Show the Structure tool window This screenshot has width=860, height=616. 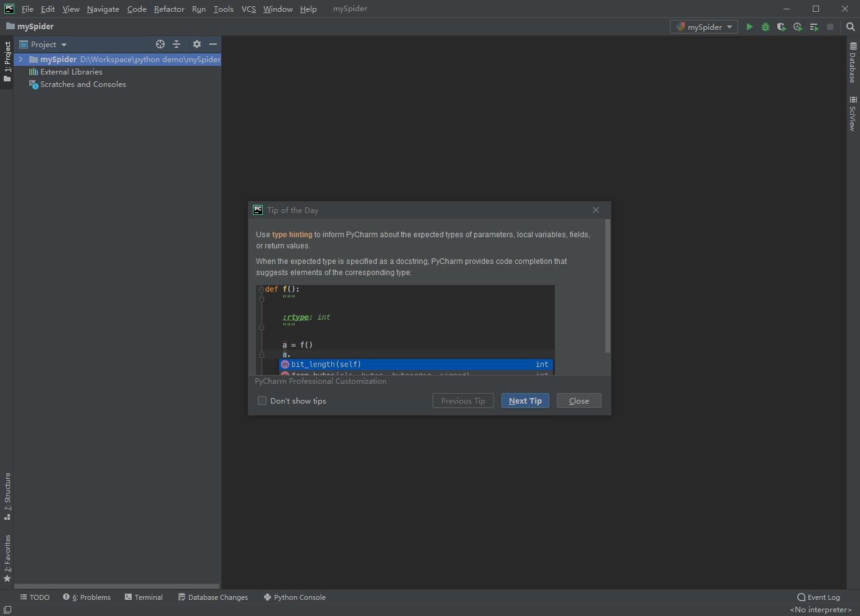click(x=7, y=496)
